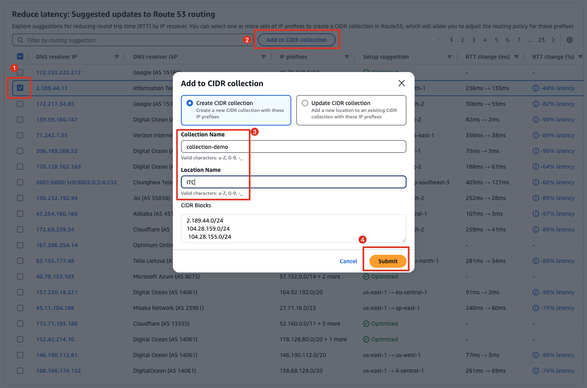Sort by Setup suggestion column arrow

pos(450,57)
